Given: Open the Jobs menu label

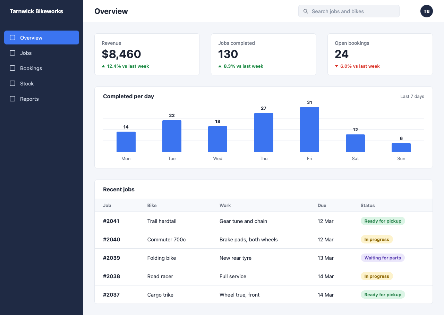Looking at the screenshot, I should 26,53.
